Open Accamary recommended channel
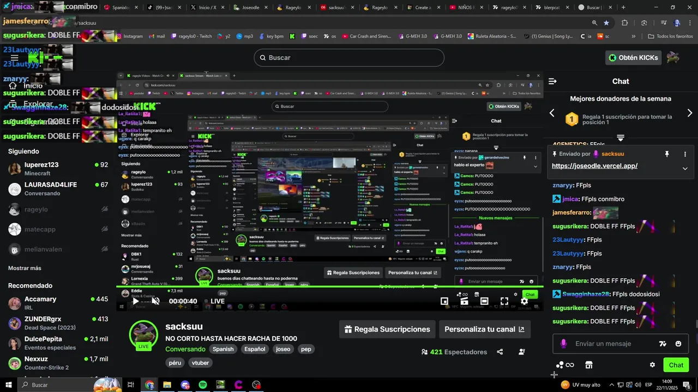This screenshot has height=392, width=698. (58, 303)
